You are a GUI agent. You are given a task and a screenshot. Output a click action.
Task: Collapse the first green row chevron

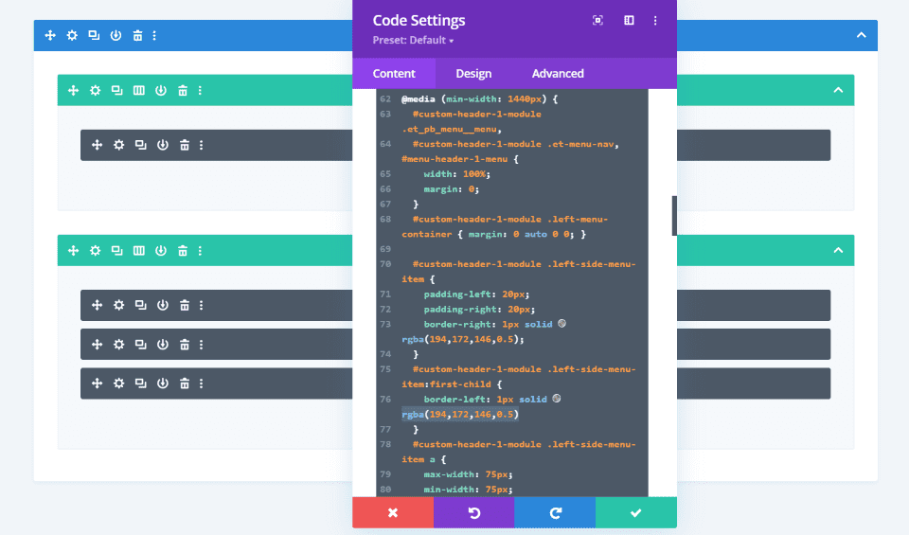point(838,90)
